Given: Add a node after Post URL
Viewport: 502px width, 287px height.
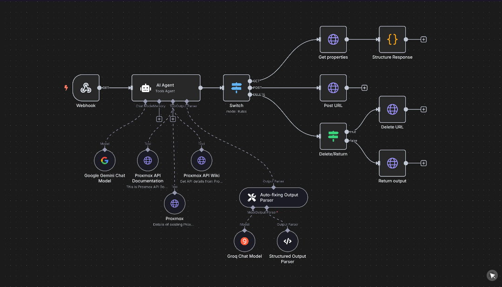Looking at the screenshot, I should point(364,88).
